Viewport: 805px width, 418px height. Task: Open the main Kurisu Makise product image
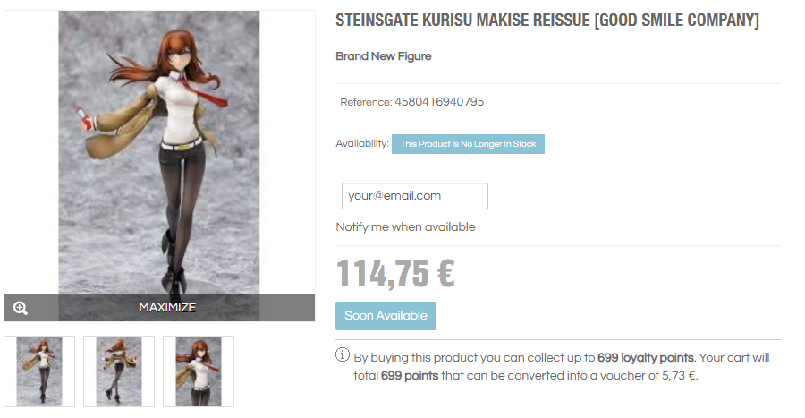[x=159, y=152]
